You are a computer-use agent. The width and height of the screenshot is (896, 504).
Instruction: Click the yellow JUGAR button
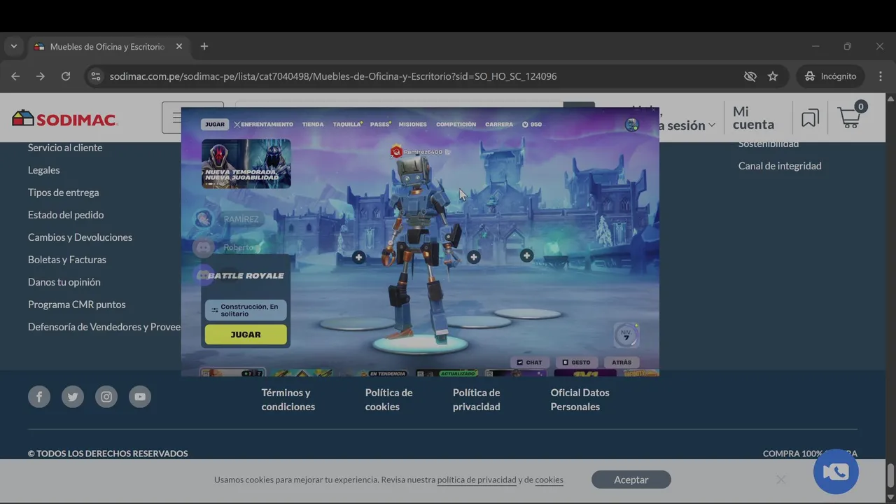point(246,335)
